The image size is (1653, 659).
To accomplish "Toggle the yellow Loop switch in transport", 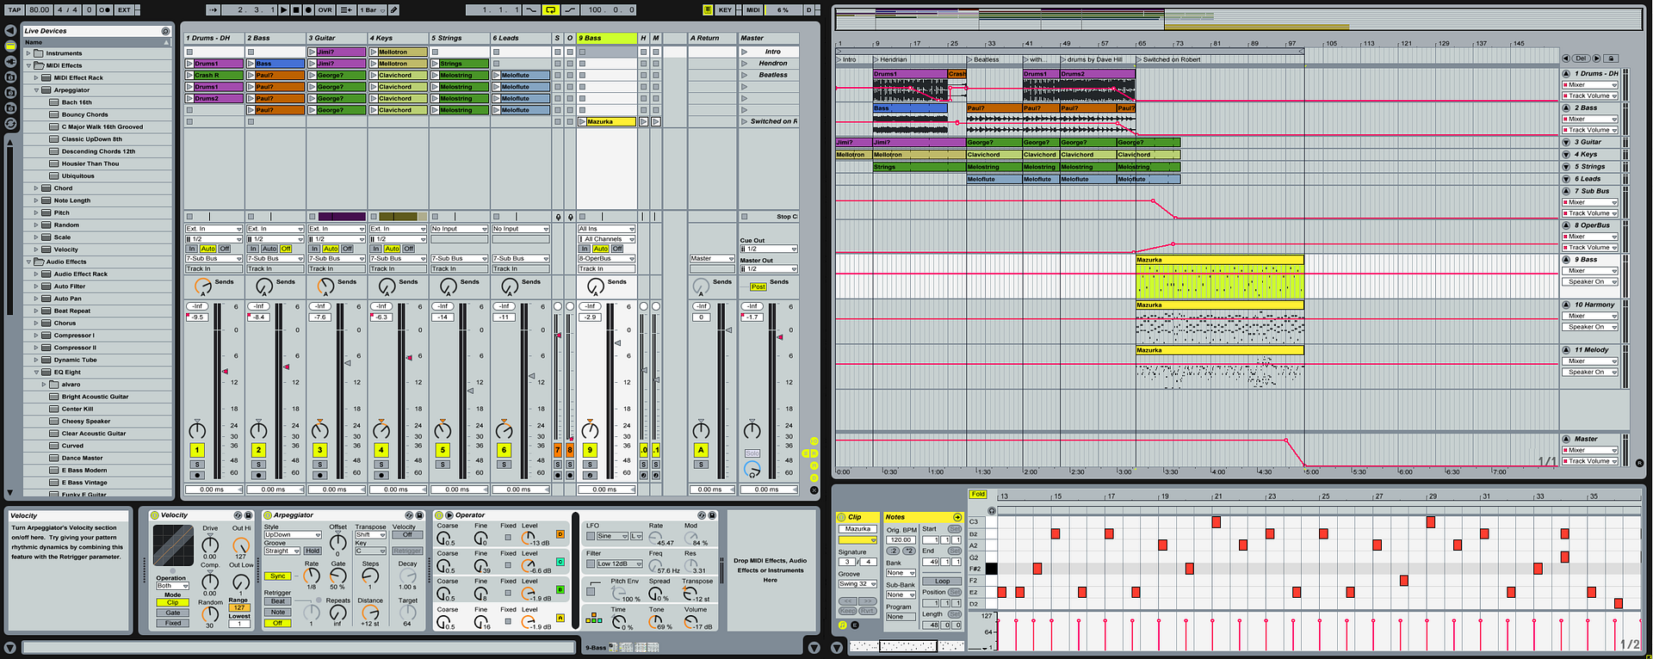I will click(x=550, y=9).
